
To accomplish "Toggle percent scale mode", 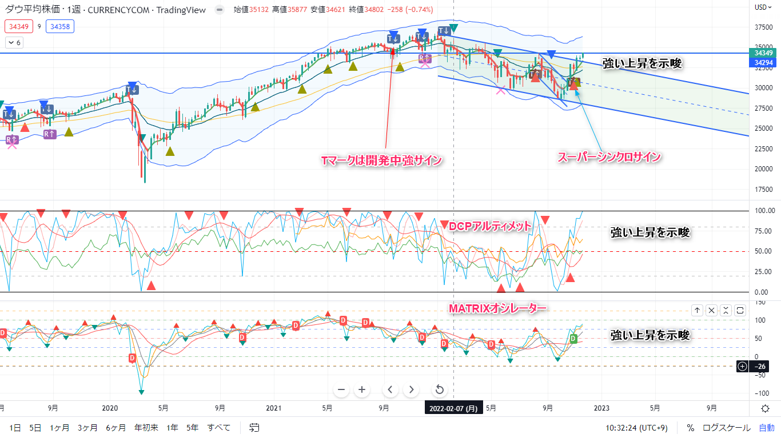I will tap(691, 428).
